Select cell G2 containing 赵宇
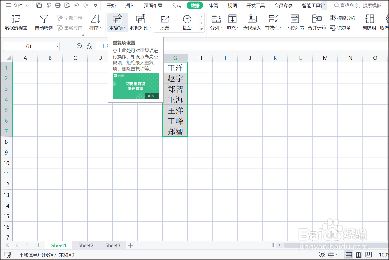389x260 pixels. (x=175, y=78)
